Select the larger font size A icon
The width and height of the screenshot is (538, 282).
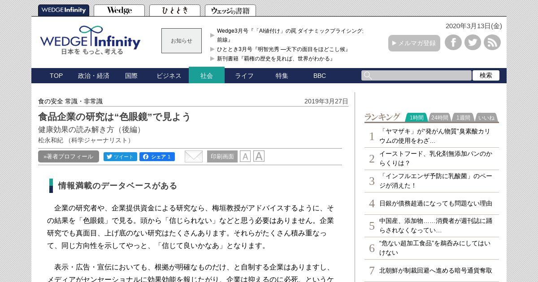point(259,156)
